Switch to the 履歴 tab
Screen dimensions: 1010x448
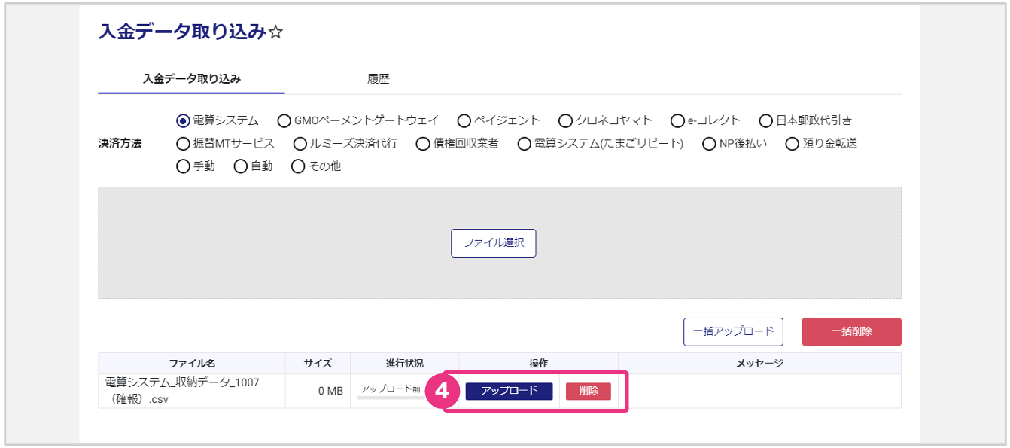pyautogui.click(x=378, y=79)
